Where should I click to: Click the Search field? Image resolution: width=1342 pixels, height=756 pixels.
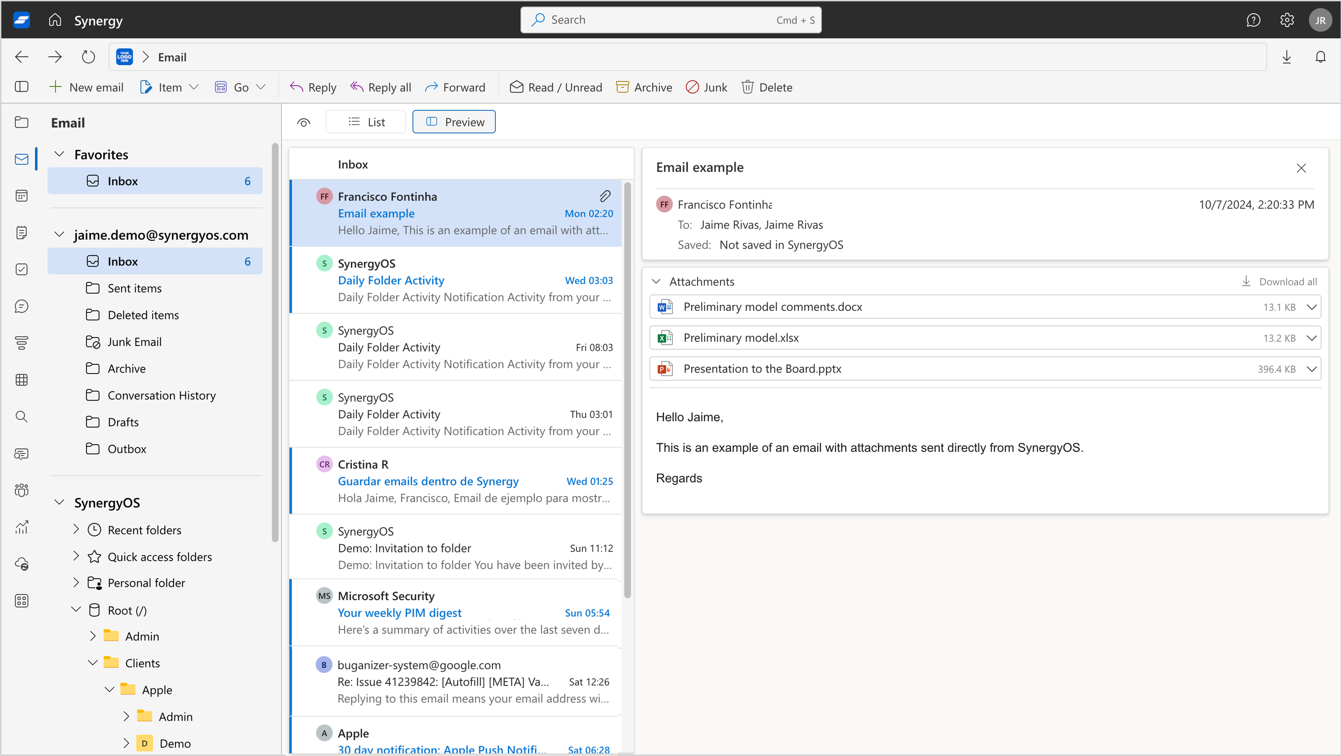click(x=671, y=20)
